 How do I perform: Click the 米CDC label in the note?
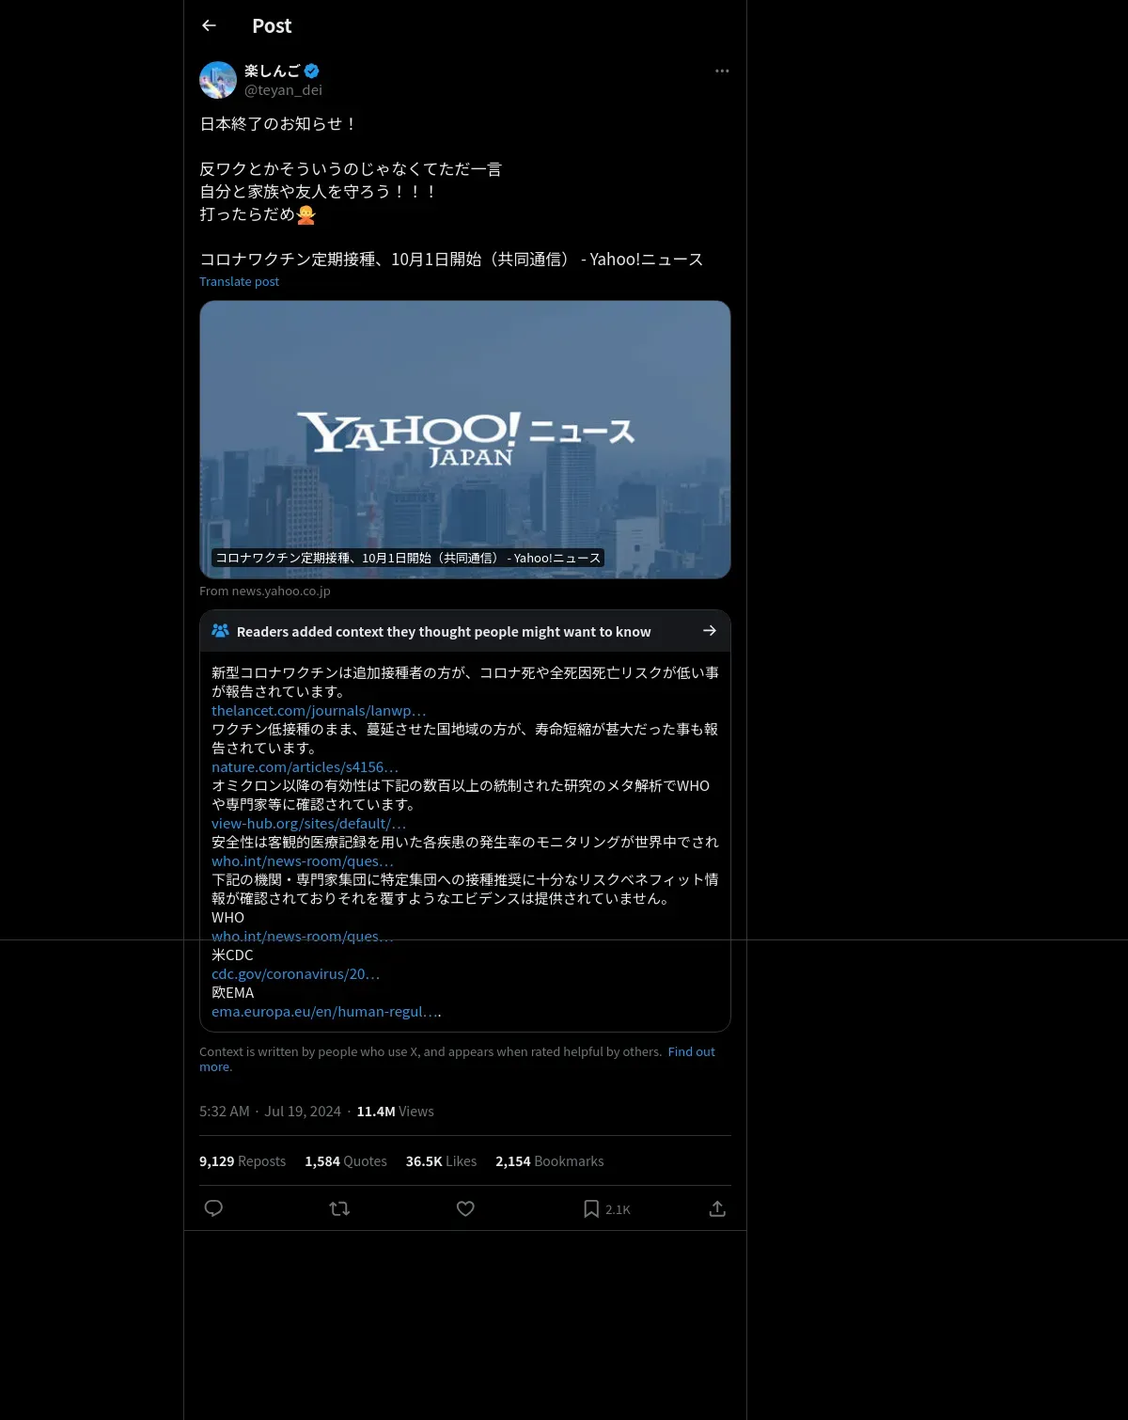pyautogui.click(x=232, y=955)
